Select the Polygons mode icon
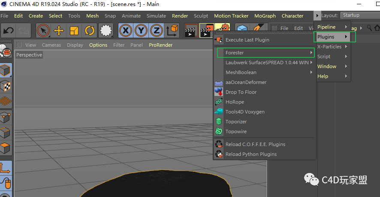The height and width of the screenshot is (197, 380). coord(6,148)
